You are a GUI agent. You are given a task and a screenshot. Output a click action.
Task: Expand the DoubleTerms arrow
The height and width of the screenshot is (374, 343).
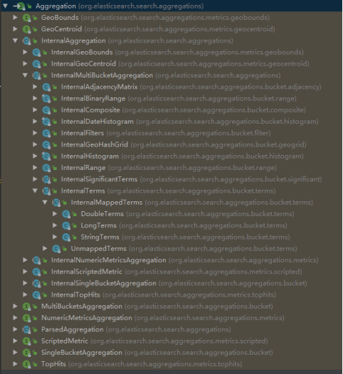pos(55,214)
